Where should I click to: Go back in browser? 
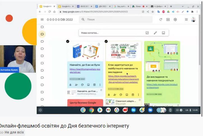[x=40, y=12]
